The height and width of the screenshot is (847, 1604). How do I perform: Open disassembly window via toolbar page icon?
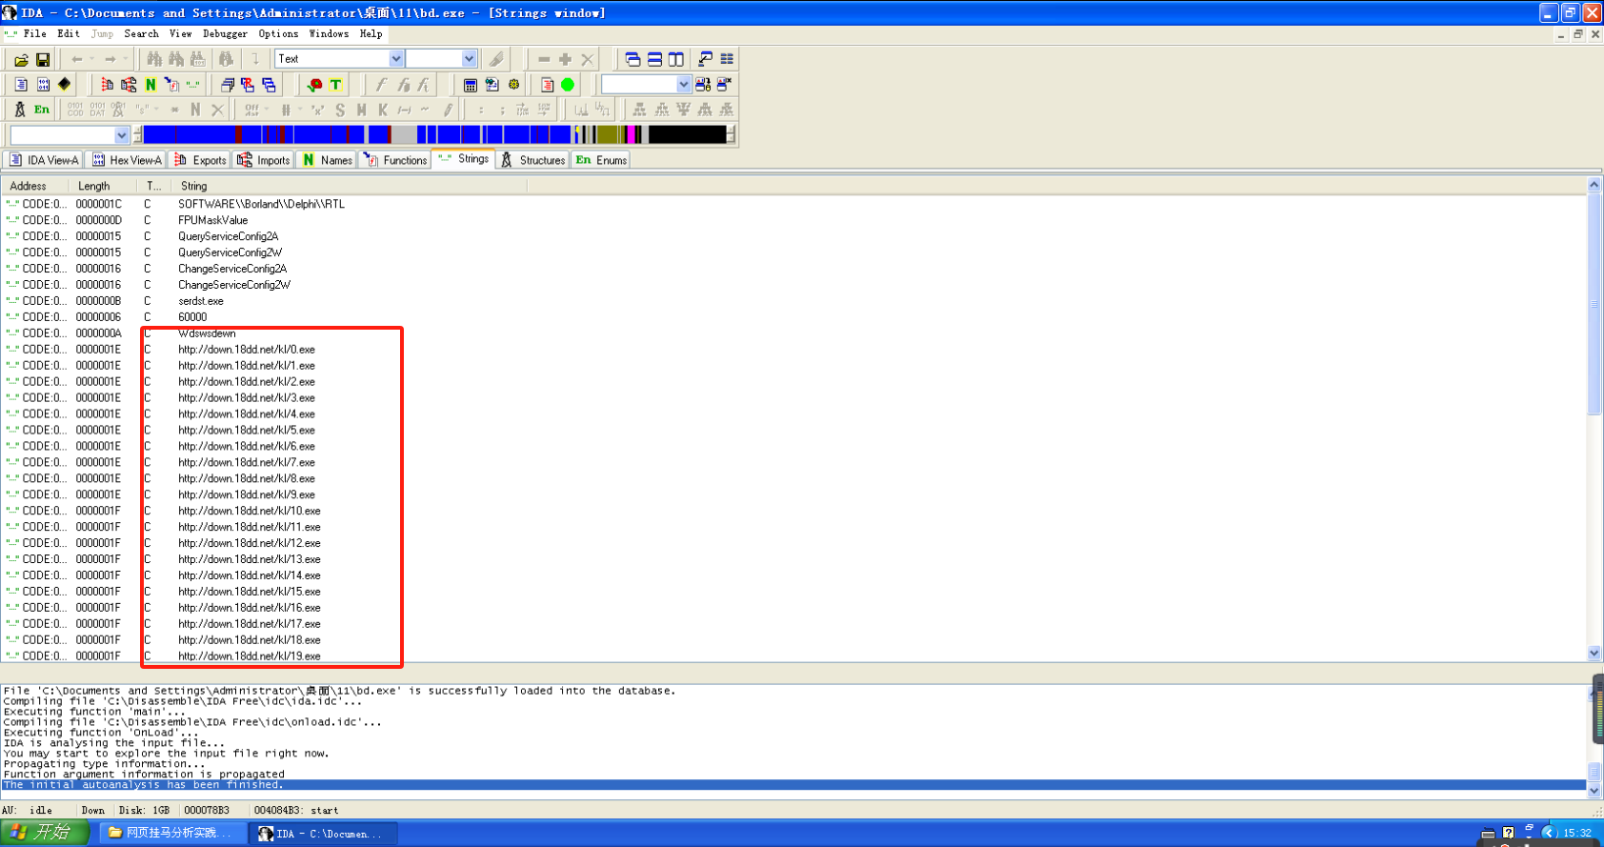21,85
